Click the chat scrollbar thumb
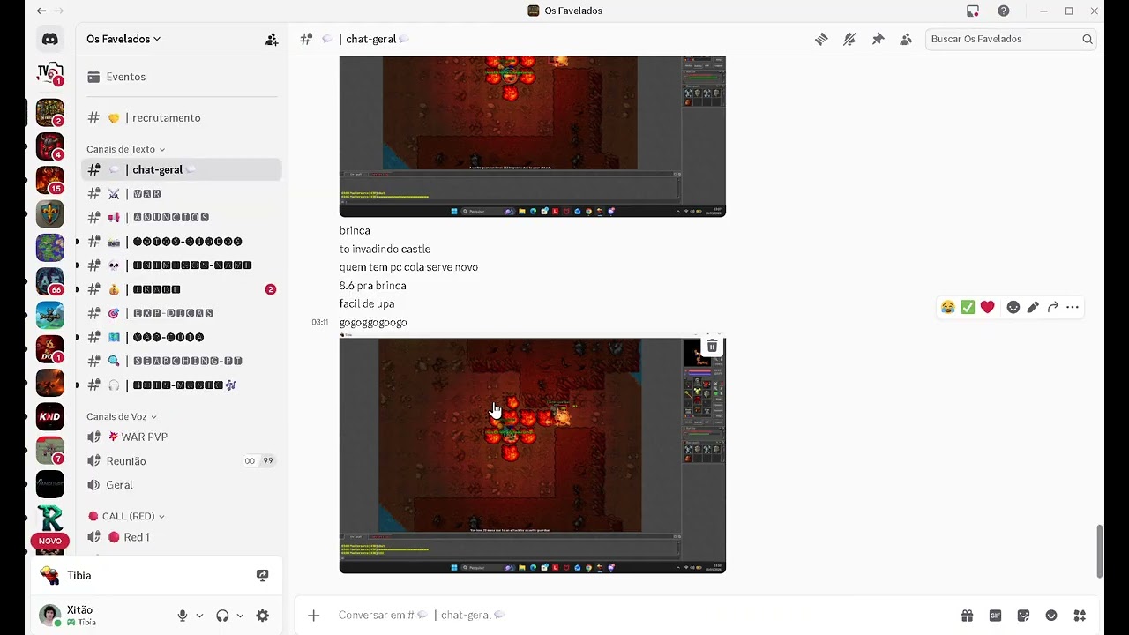This screenshot has height=635, width=1129. coord(1099,551)
